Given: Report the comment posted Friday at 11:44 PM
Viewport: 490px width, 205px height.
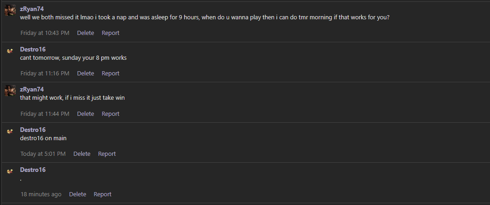Looking at the screenshot, I should (111, 114).
